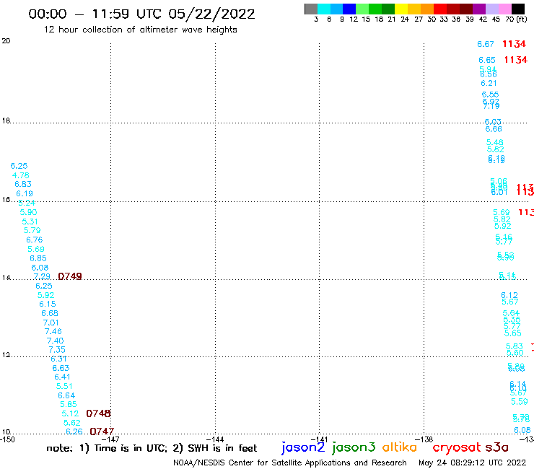Click the latitude axis label 20

pyautogui.click(x=6, y=41)
